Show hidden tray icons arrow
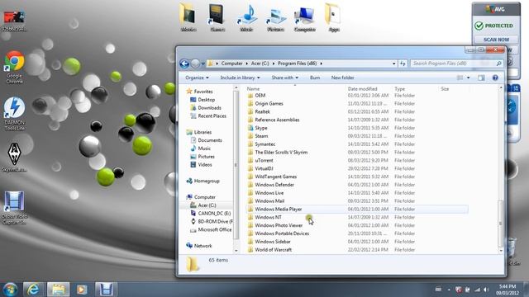The width and height of the screenshot is (529, 297). tap(449, 290)
